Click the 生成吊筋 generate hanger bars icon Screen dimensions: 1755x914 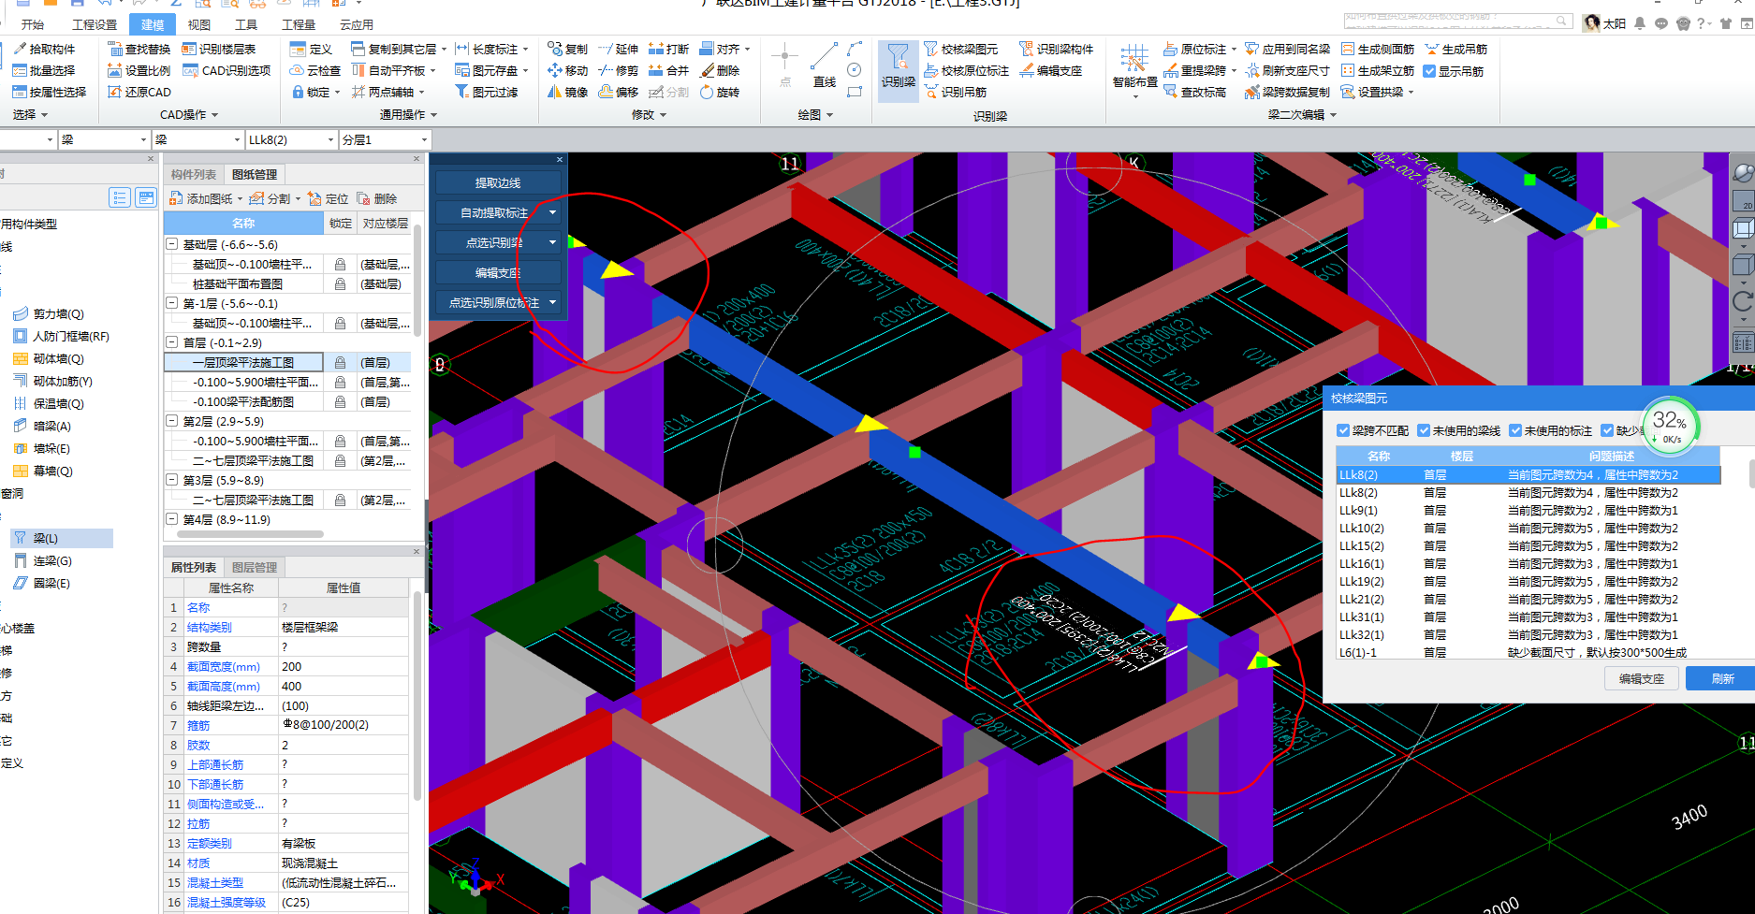pos(1432,49)
